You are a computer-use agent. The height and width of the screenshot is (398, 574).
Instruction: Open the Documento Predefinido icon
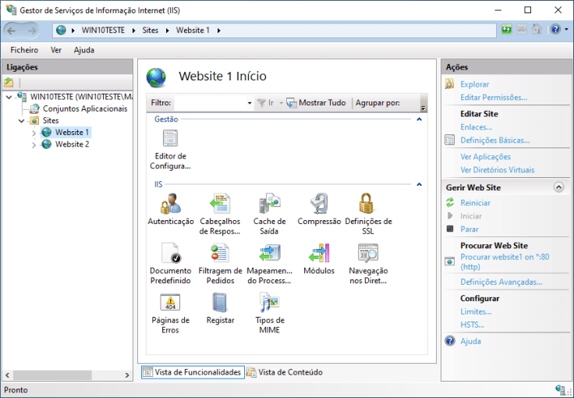click(x=170, y=254)
